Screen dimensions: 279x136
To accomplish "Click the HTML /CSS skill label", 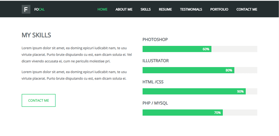I will [x=153, y=82].
